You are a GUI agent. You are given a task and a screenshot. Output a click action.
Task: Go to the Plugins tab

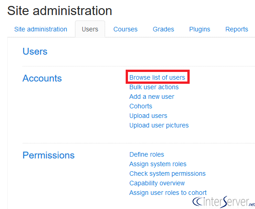click(x=200, y=29)
